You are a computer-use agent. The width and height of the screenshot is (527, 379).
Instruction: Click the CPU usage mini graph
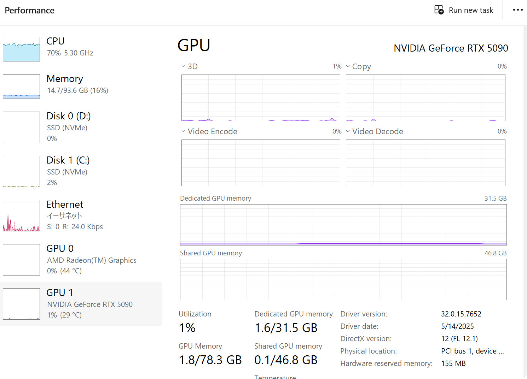coord(21,49)
